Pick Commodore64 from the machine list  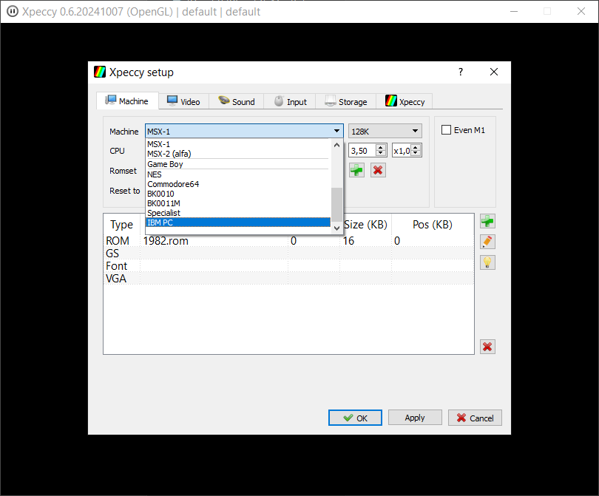(237, 184)
